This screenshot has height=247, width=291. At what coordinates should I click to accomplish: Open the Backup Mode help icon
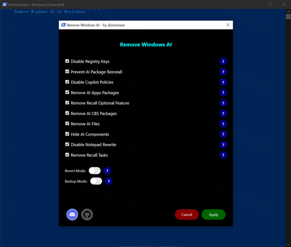pyautogui.click(x=109, y=181)
